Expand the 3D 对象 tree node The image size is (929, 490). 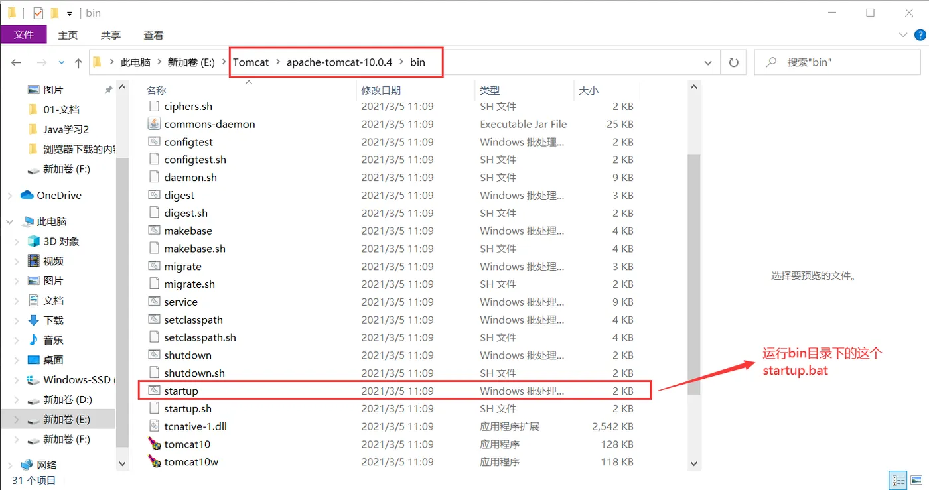(17, 241)
